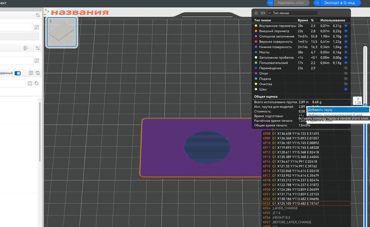Open the top section settings sliders icon
The width and height of the screenshot is (370, 227).
click(x=38, y=15)
